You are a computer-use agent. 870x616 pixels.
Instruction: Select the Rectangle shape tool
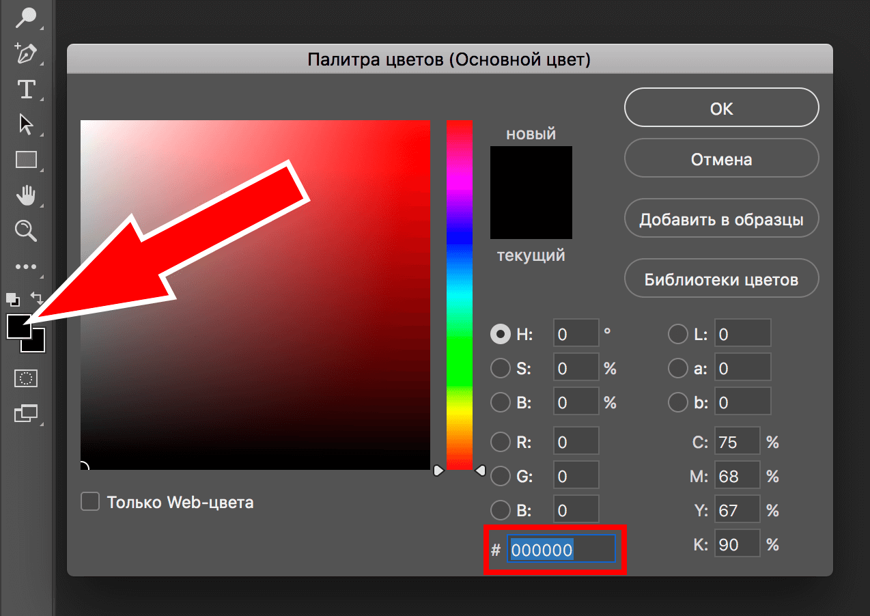point(26,160)
